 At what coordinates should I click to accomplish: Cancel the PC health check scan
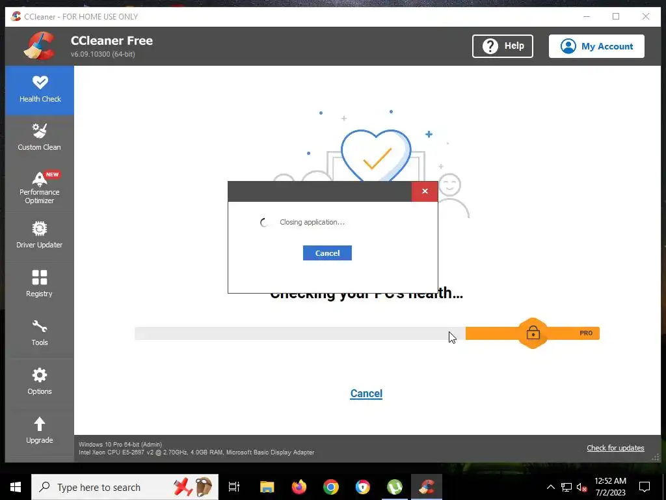pyautogui.click(x=366, y=393)
